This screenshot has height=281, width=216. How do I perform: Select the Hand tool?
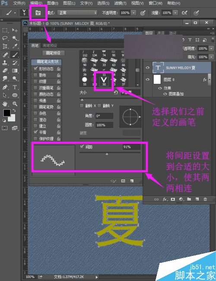tap(5, 104)
